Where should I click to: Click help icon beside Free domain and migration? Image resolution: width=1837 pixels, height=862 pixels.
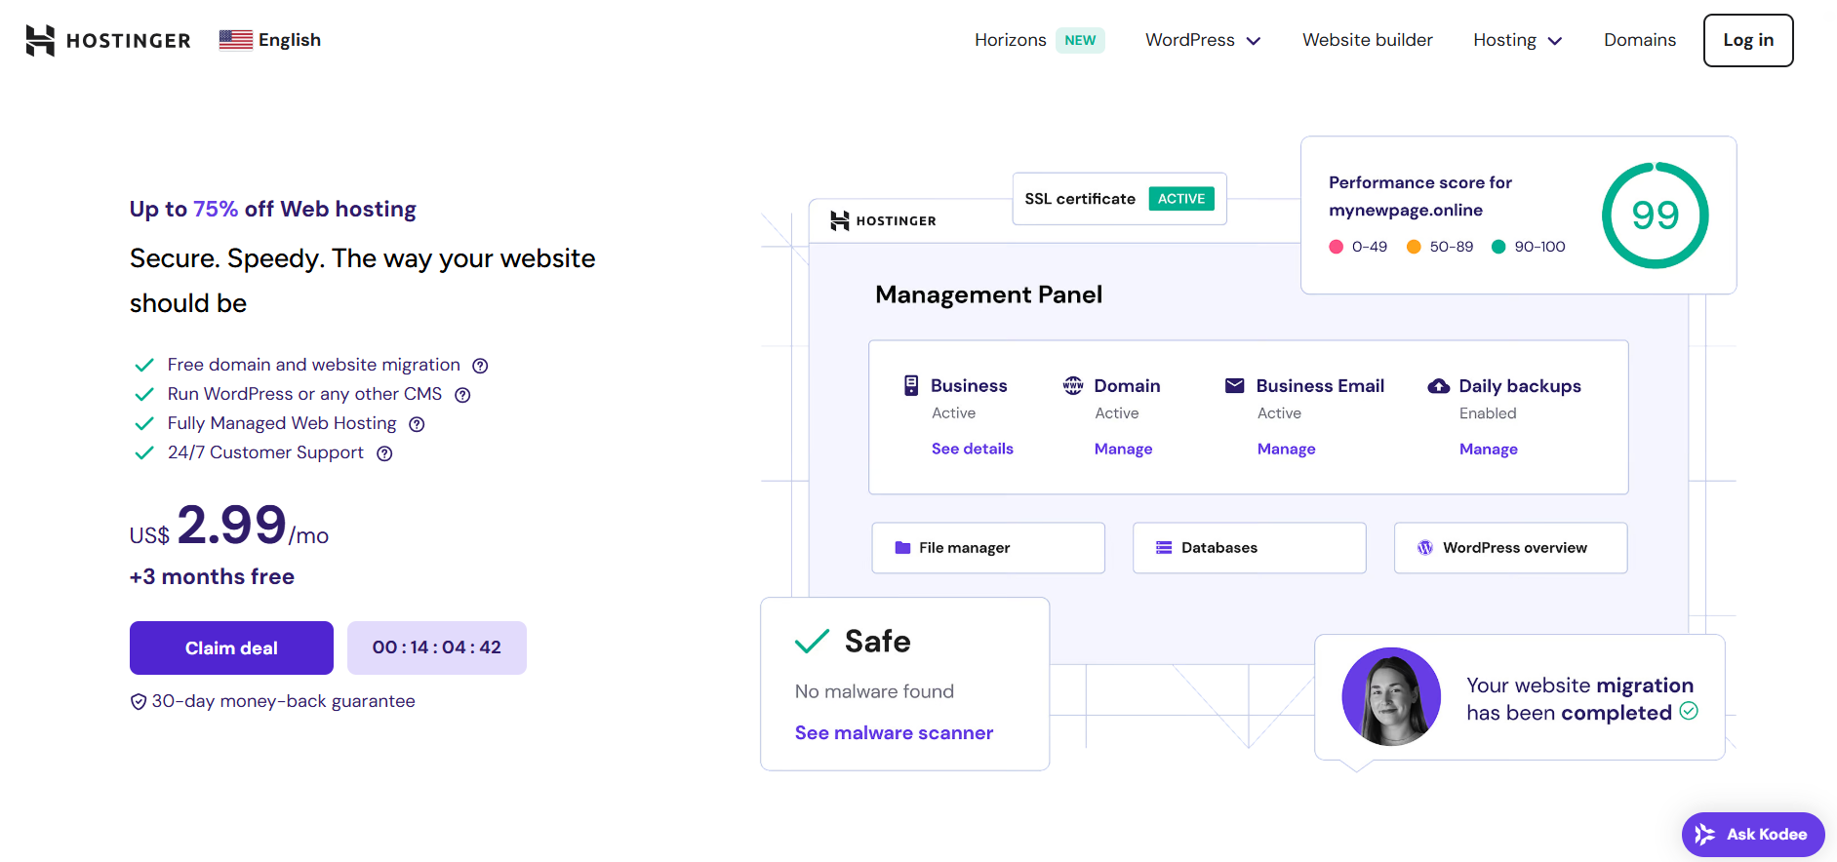tap(480, 366)
